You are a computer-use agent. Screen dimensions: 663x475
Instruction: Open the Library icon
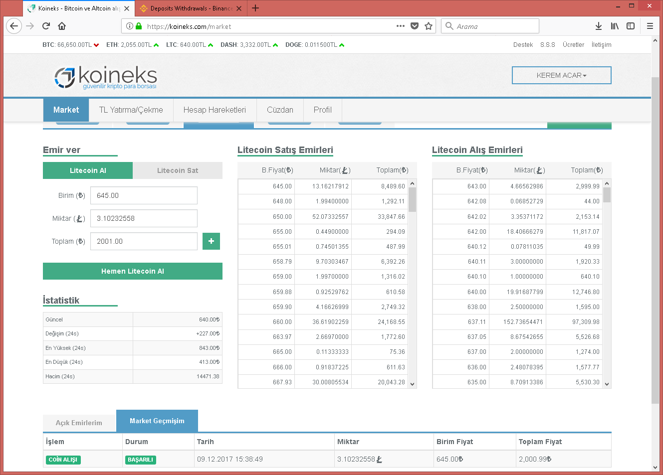pyautogui.click(x=615, y=26)
